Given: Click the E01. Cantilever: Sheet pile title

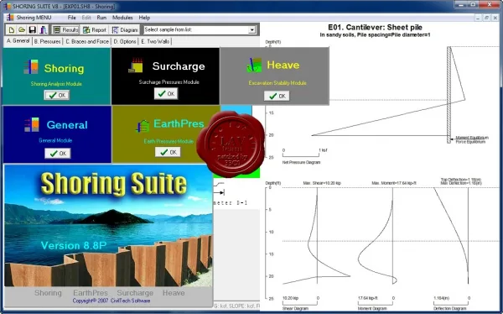Looking at the screenshot, I should point(375,28).
